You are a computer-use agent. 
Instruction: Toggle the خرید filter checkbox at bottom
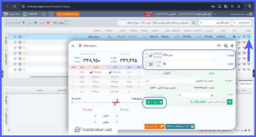tap(214, 130)
